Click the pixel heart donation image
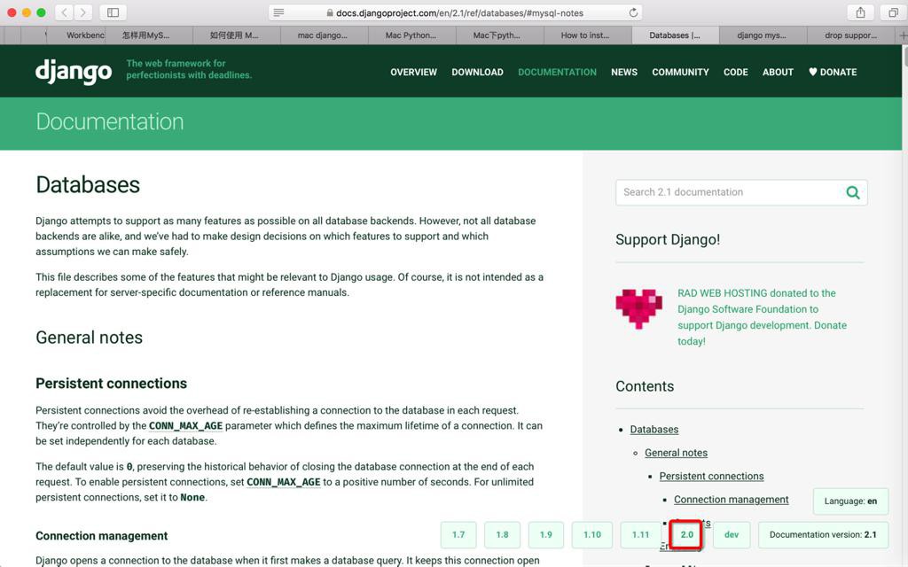The width and height of the screenshot is (908, 567). click(638, 308)
